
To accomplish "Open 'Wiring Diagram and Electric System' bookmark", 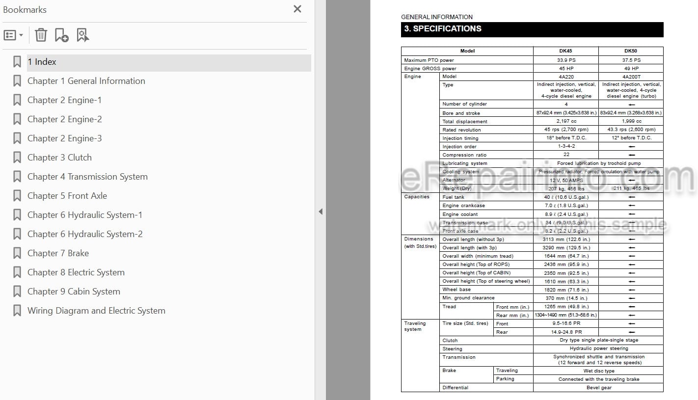I will pyautogui.click(x=96, y=311).
